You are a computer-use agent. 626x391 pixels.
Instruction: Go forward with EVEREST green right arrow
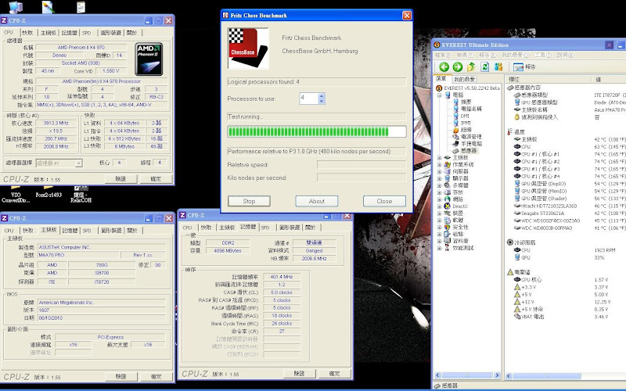(458, 67)
